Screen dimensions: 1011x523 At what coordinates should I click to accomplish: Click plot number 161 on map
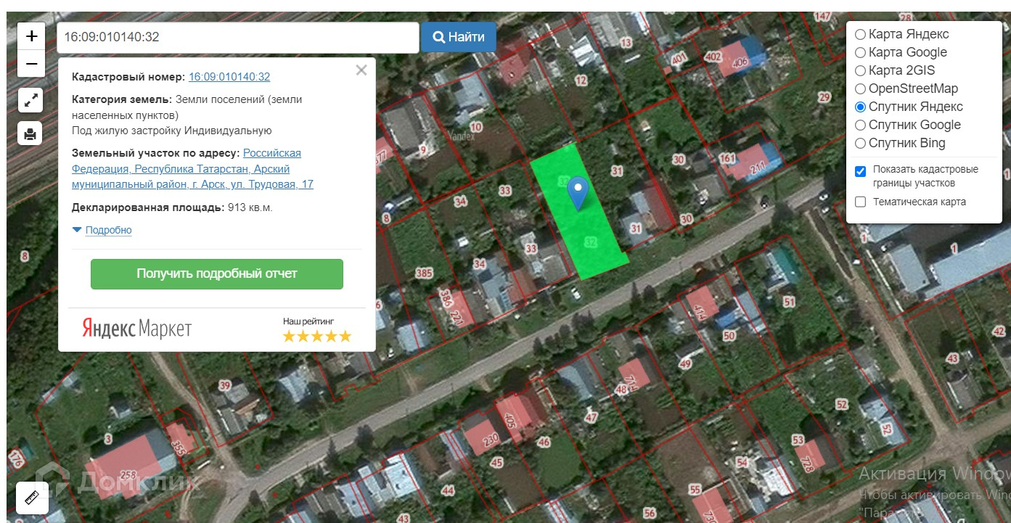(x=726, y=158)
